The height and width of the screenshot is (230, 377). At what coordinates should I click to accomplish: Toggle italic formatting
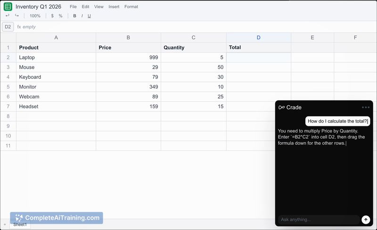[x=82, y=16]
